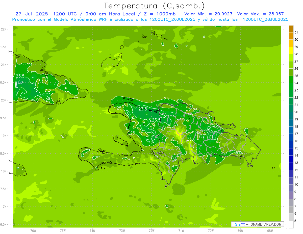303x234 pixels.
Task: Select the Valor Min. = 20.9923 text
Action: point(209,14)
